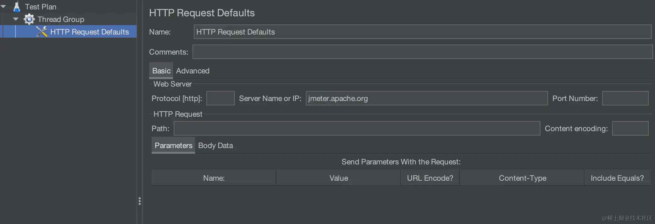The width and height of the screenshot is (655, 224).
Task: Click the Thread Group gear icon
Action: click(x=29, y=19)
